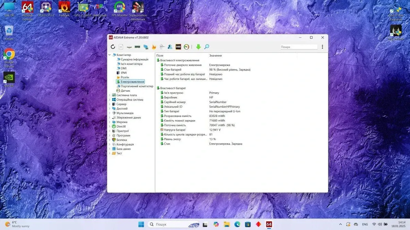Click the green download arrow icon
Image resolution: width=410 pixels, height=230 pixels.
pos(198,47)
